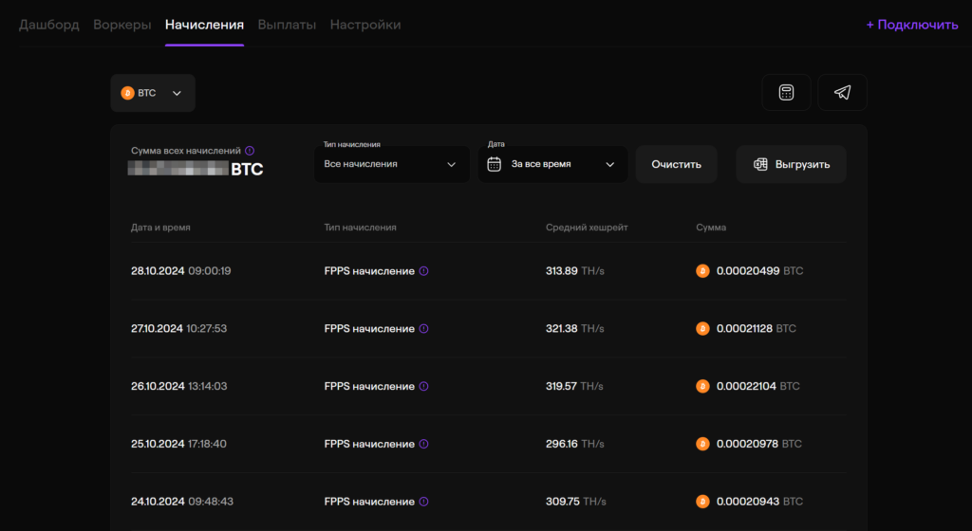Click the Сумма column header
This screenshot has width=972, height=531.
(711, 228)
